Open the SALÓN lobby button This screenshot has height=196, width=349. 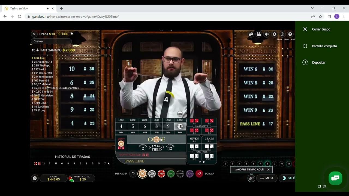pos(287,178)
